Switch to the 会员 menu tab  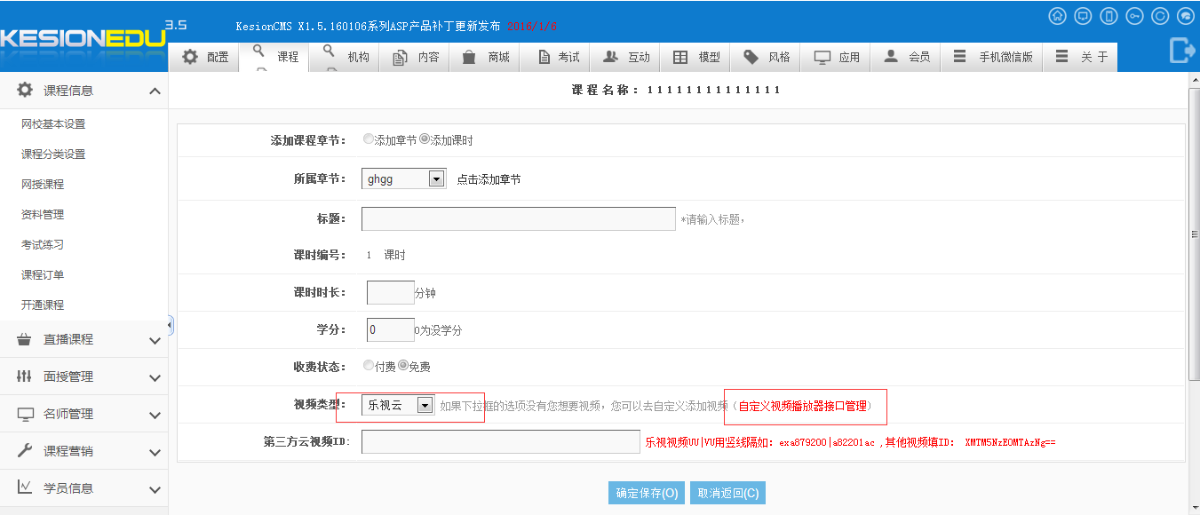click(907, 57)
